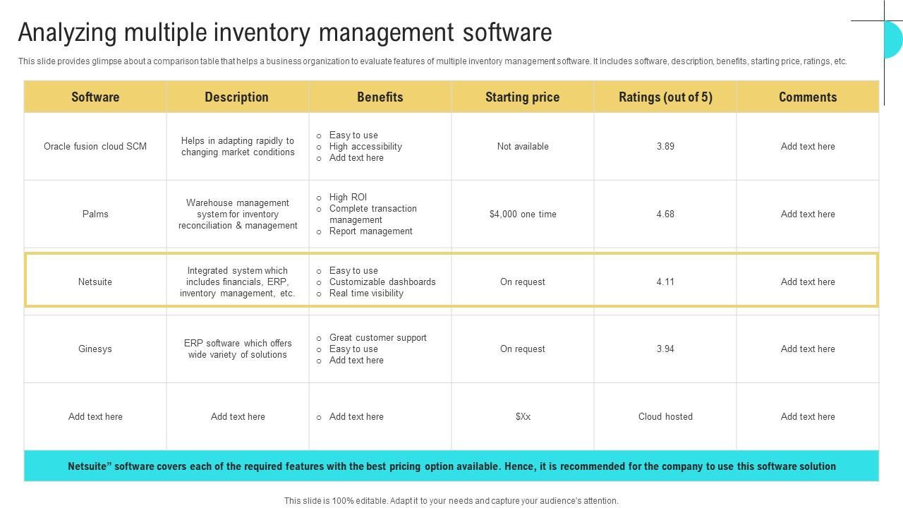Select the 100% editable footer note
903x508 pixels.
(x=451, y=501)
